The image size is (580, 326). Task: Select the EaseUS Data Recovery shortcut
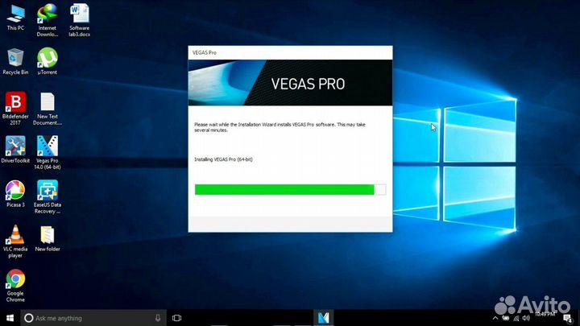(x=48, y=196)
